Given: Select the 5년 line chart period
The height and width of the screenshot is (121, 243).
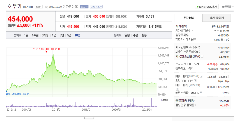Looking at the screenshot, I should [x=69, y=35].
